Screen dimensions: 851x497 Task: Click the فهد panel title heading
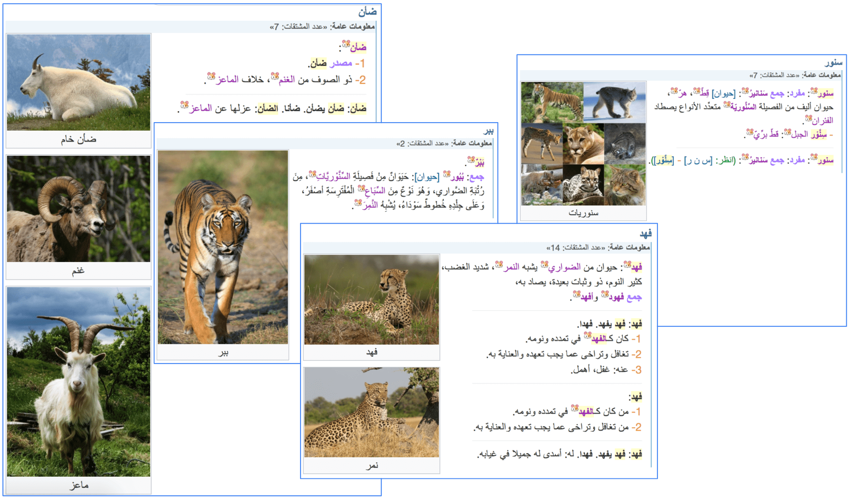(646, 233)
